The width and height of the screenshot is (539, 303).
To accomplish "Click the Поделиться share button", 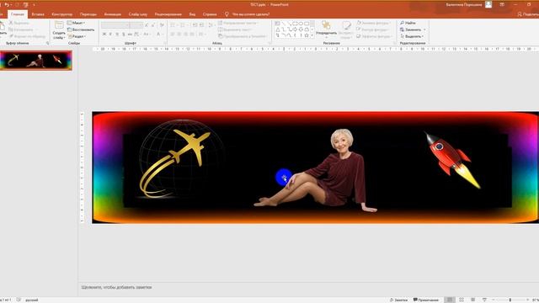I will (528, 14).
